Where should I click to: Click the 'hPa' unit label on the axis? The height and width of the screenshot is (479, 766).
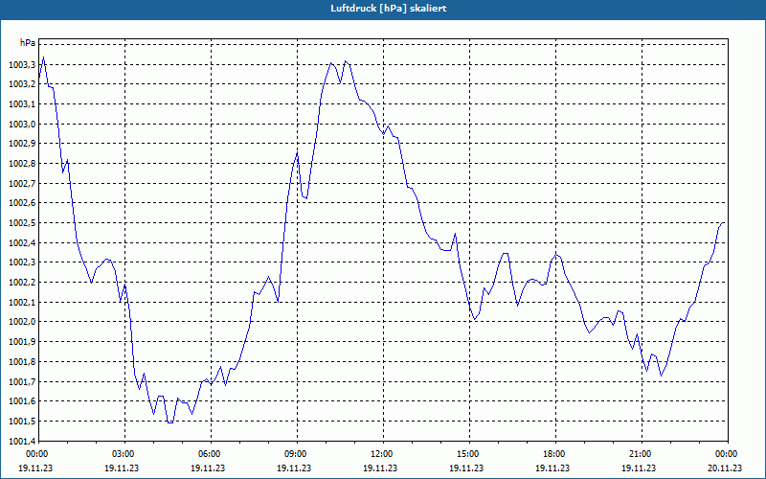28,43
